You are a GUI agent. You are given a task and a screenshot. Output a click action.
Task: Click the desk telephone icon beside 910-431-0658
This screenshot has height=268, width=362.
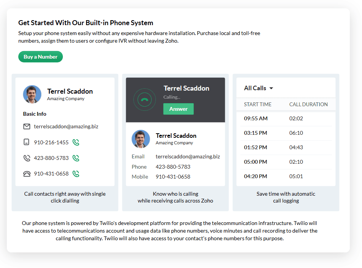coord(27,174)
